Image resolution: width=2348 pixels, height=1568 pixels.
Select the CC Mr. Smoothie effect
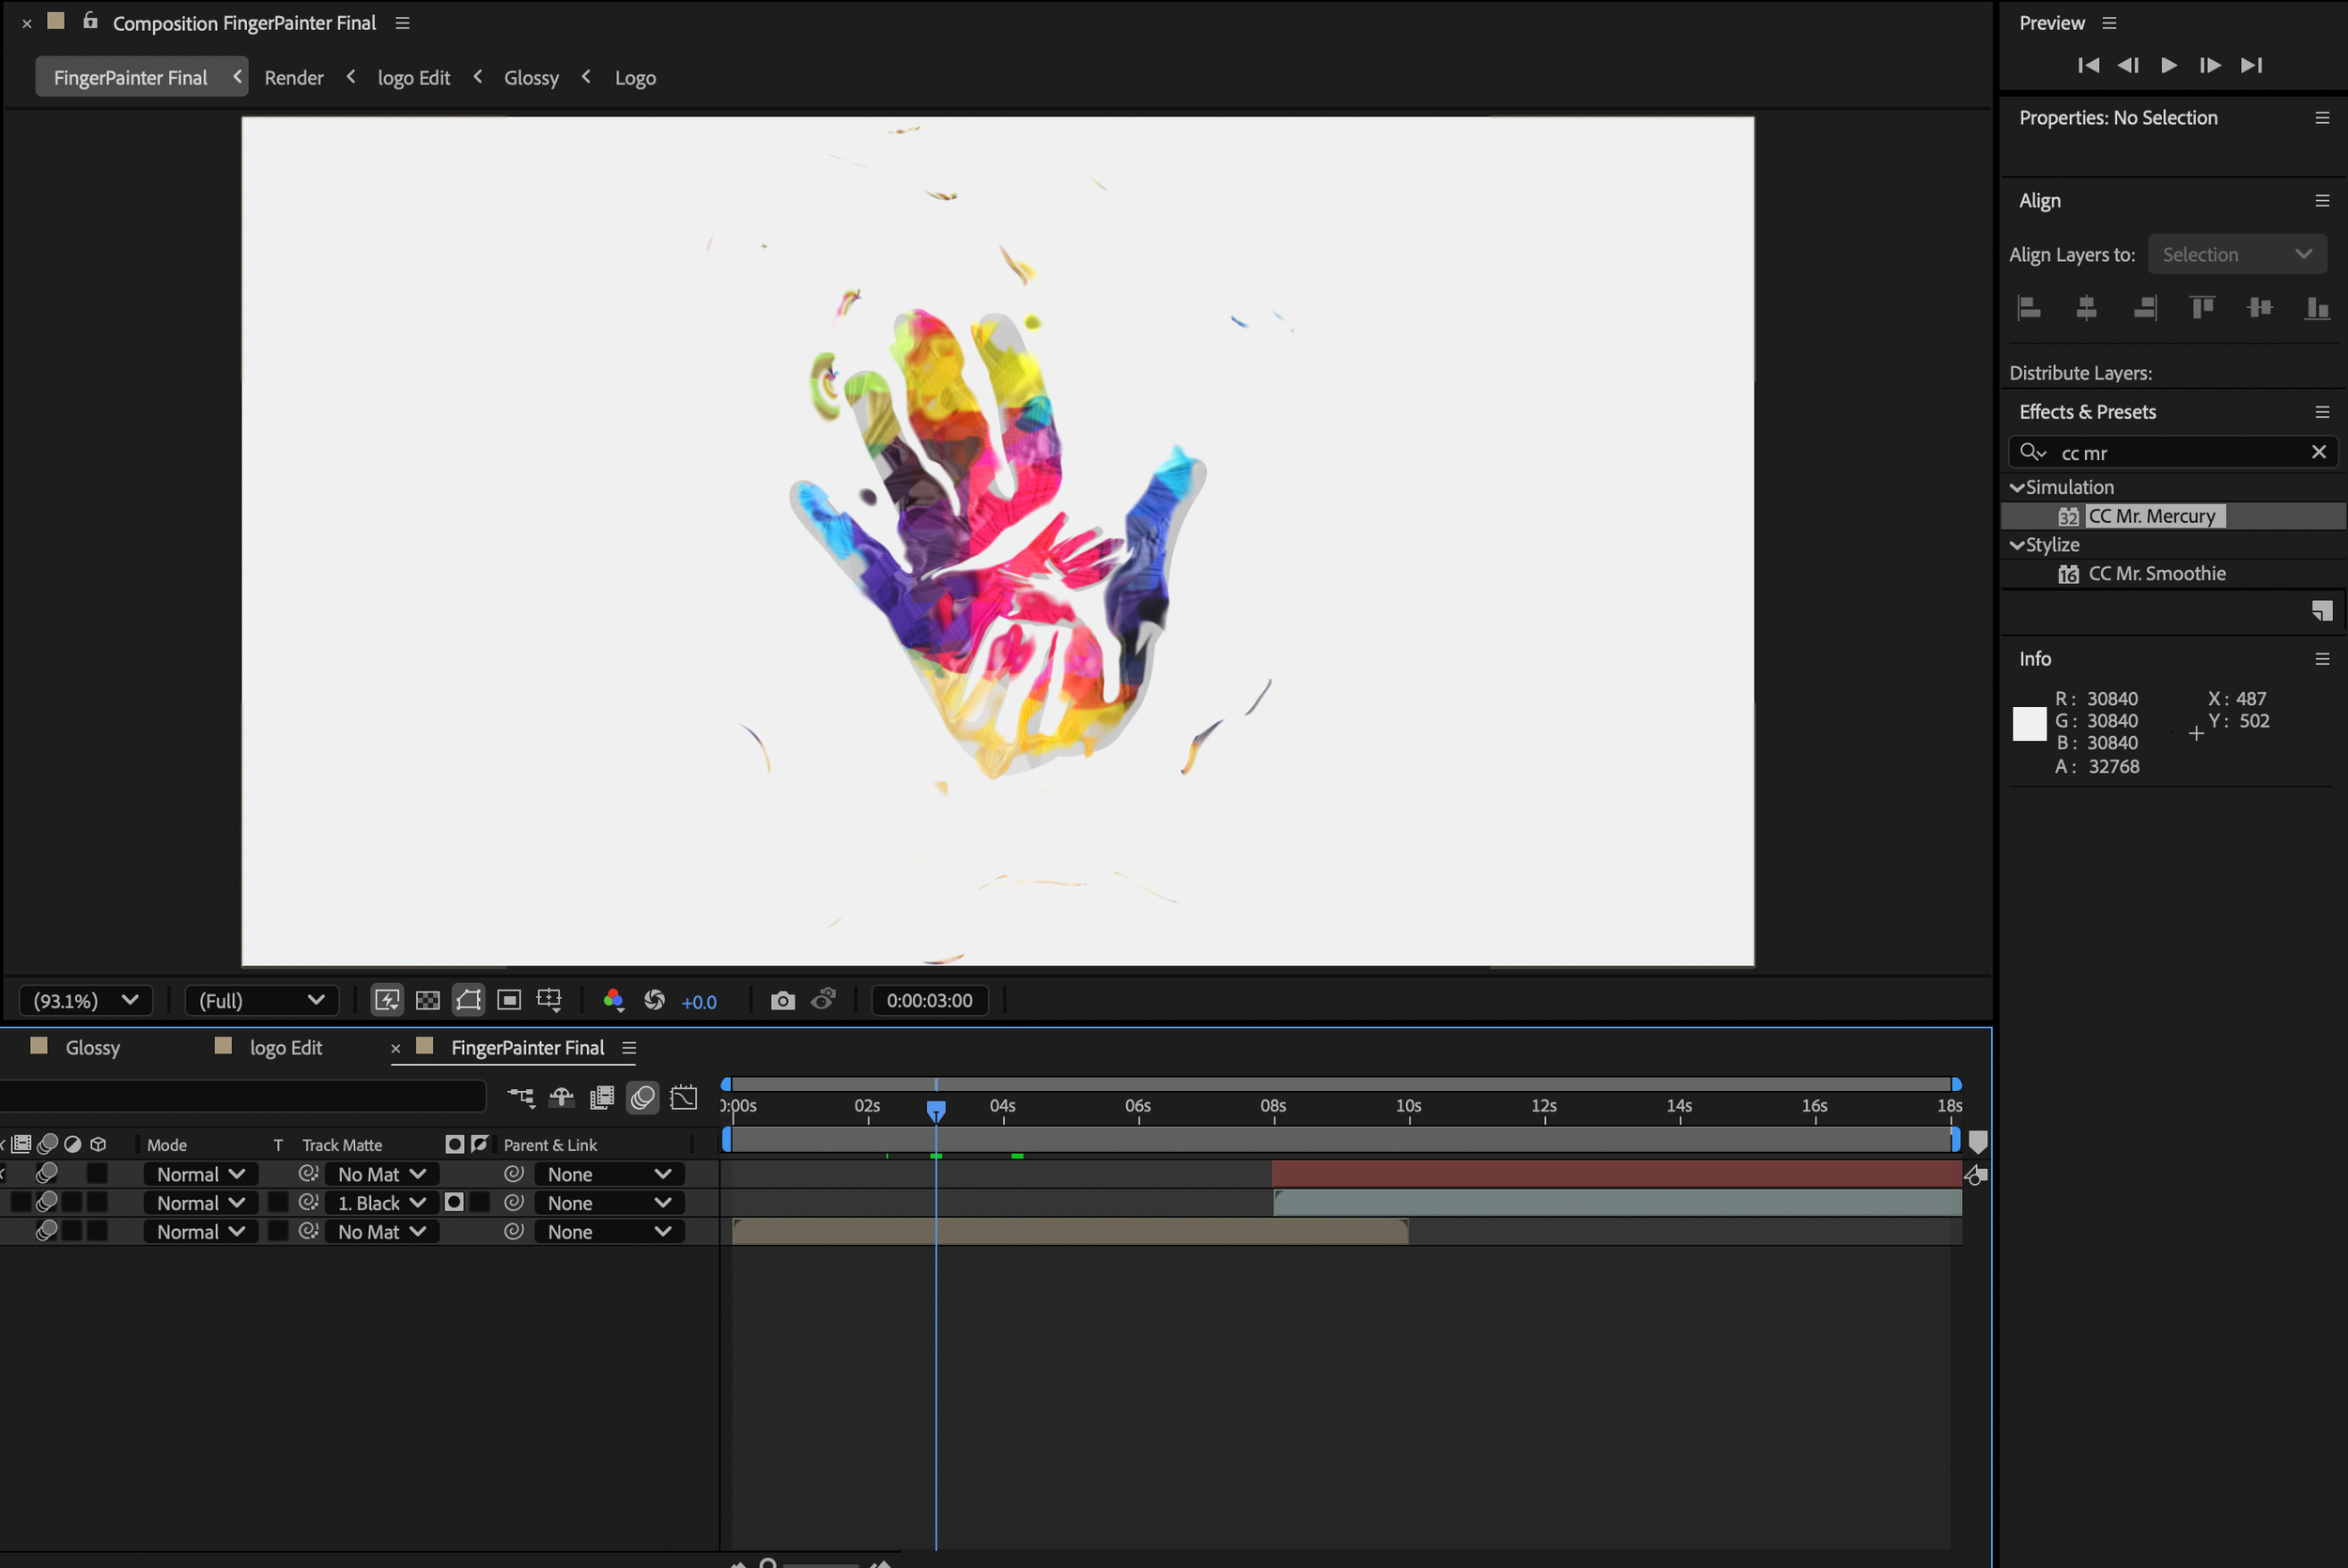tap(2156, 573)
